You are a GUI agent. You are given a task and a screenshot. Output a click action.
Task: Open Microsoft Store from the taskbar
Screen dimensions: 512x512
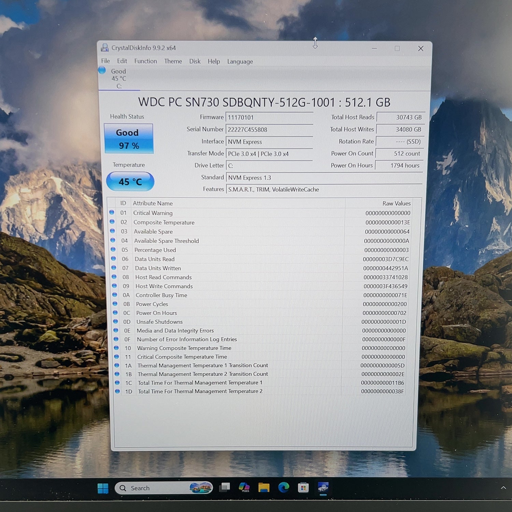(x=303, y=488)
